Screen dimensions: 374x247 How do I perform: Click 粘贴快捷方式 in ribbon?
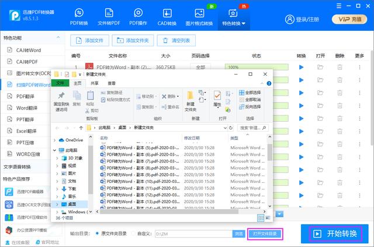[x=116, y=100]
